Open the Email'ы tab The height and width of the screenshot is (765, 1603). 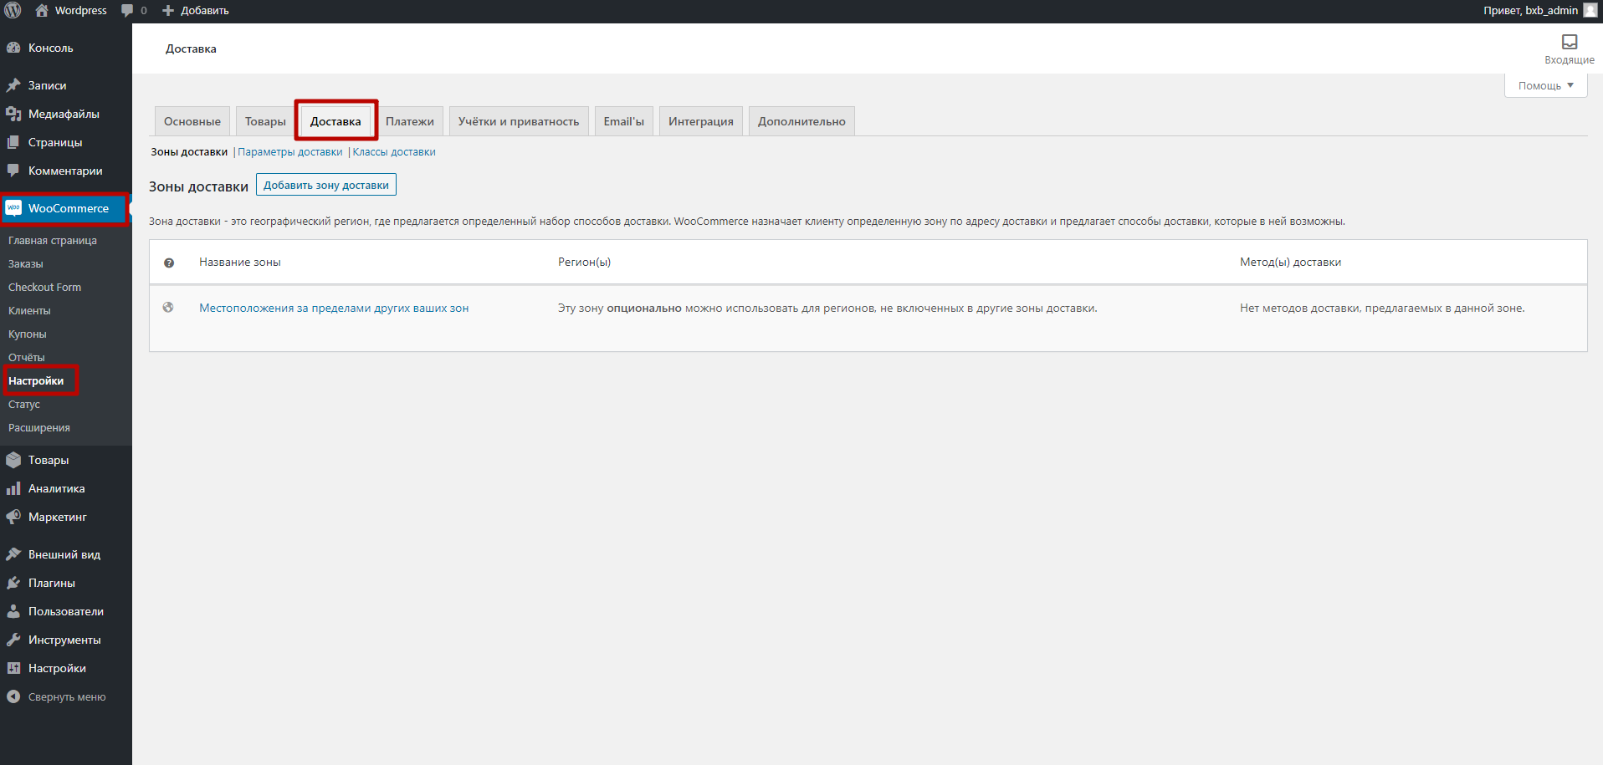point(624,121)
